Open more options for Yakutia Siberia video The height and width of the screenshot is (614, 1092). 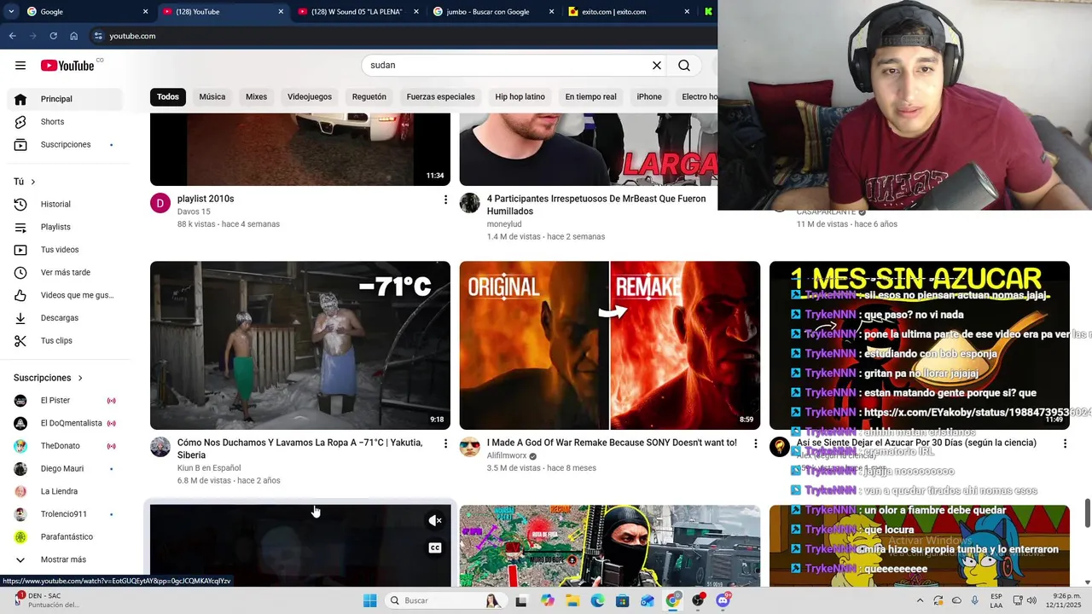[445, 443]
